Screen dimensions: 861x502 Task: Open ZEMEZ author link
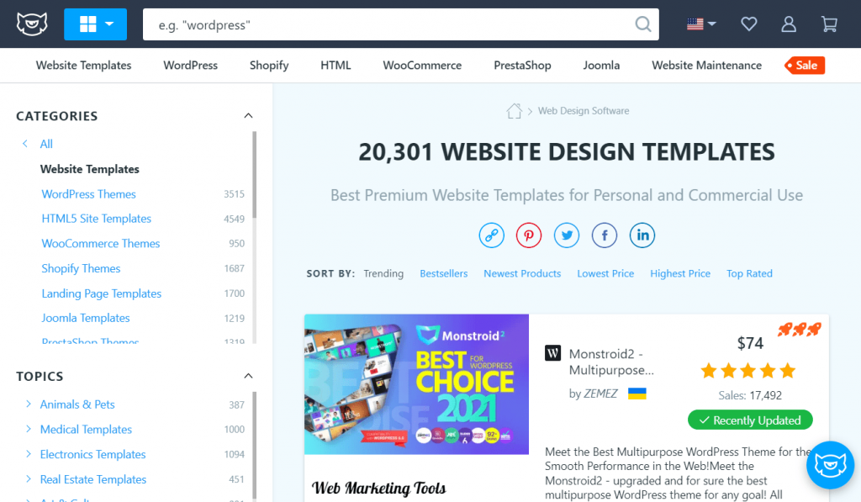click(x=600, y=394)
